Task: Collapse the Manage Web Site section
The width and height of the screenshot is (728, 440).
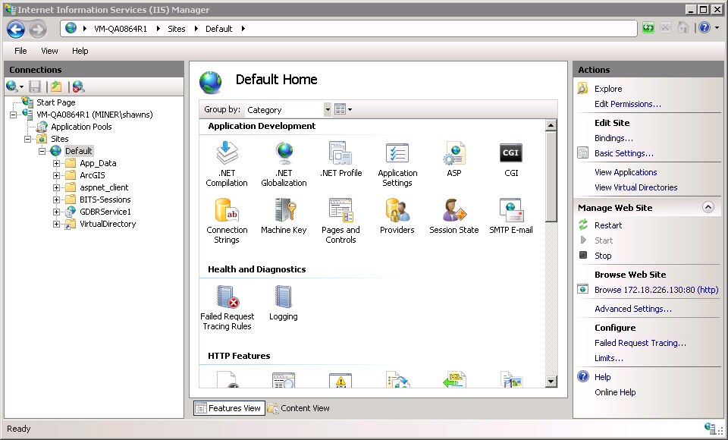Action: click(x=708, y=207)
